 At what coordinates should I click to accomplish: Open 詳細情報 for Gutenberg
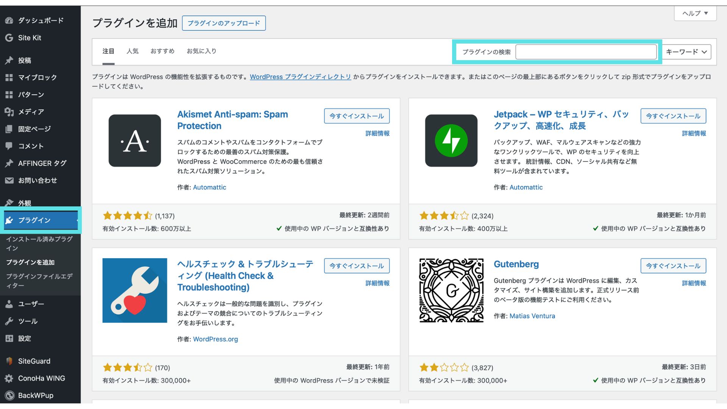pyautogui.click(x=694, y=283)
